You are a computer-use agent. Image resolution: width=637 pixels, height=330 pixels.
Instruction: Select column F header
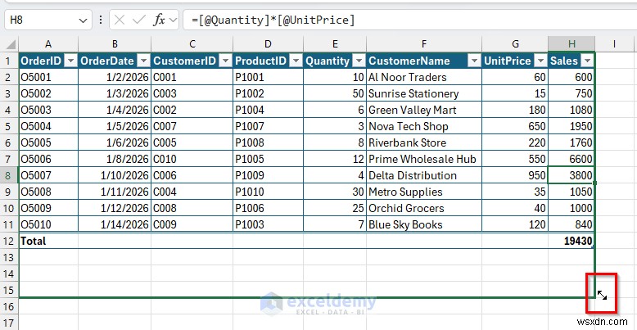pyautogui.click(x=424, y=44)
